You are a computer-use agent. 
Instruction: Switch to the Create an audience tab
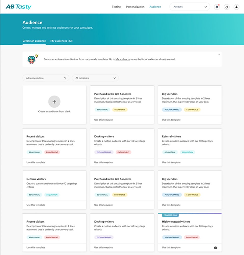coord(34,41)
